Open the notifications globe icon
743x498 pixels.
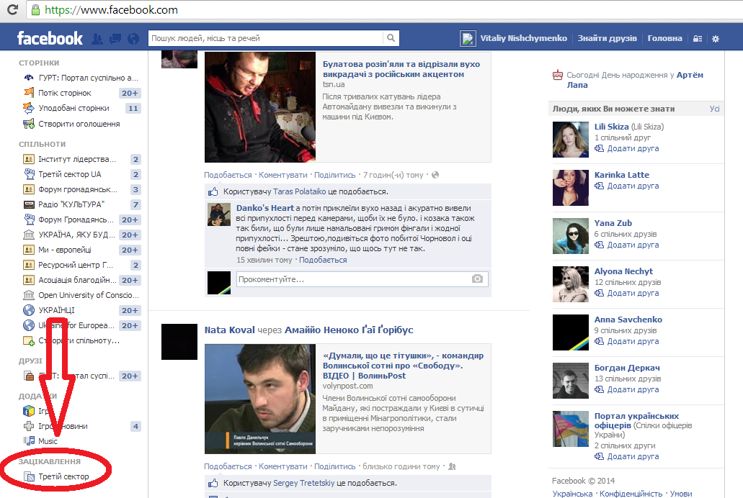pos(133,39)
